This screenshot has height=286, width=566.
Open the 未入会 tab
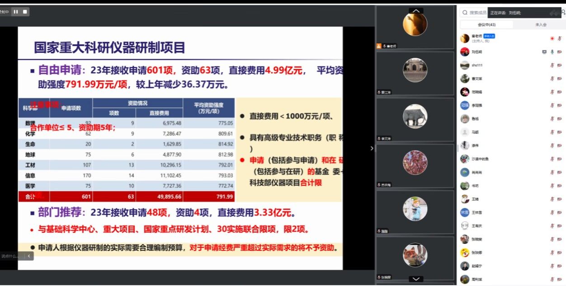541,25
